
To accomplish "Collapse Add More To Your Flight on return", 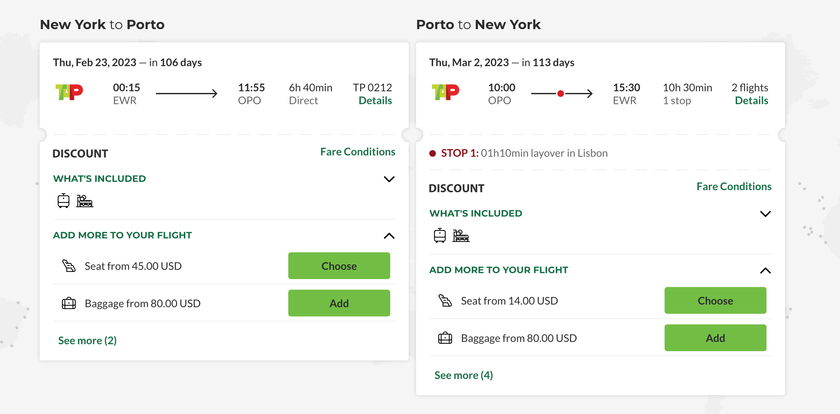I will click(765, 270).
